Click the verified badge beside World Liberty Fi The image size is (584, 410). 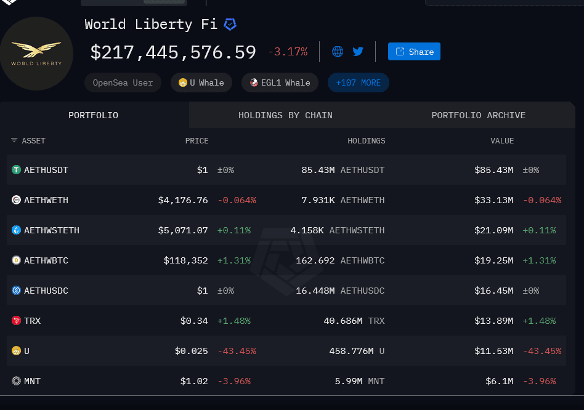point(230,25)
